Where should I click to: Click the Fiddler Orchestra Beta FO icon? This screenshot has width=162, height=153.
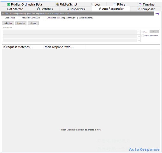pos(8,4)
